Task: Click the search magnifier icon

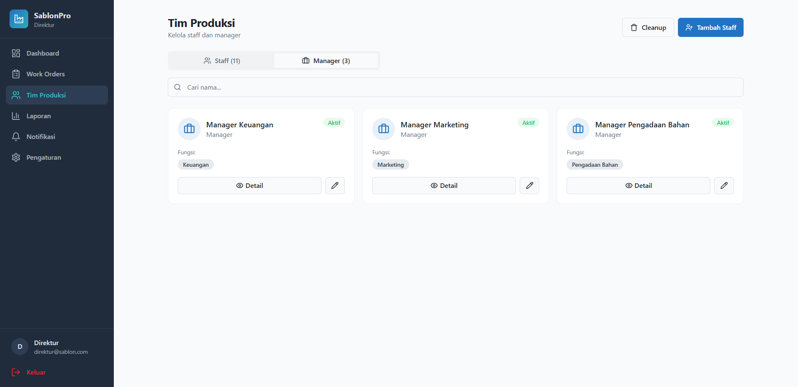Action: [x=177, y=87]
